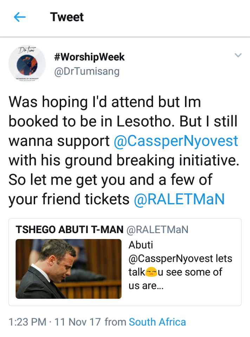The image size is (250, 337).
Task: Tap the Tweet header title
Action: 67,17
